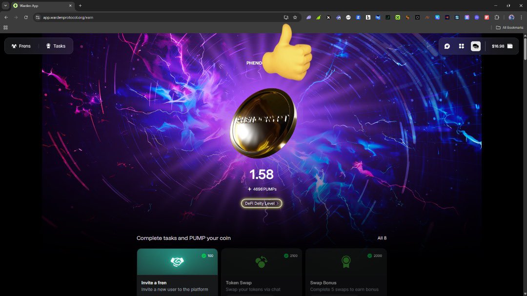Click 'Complete 5 swaps to earn bonus' description
Screen dimensions: 527x296
(x=344, y=289)
